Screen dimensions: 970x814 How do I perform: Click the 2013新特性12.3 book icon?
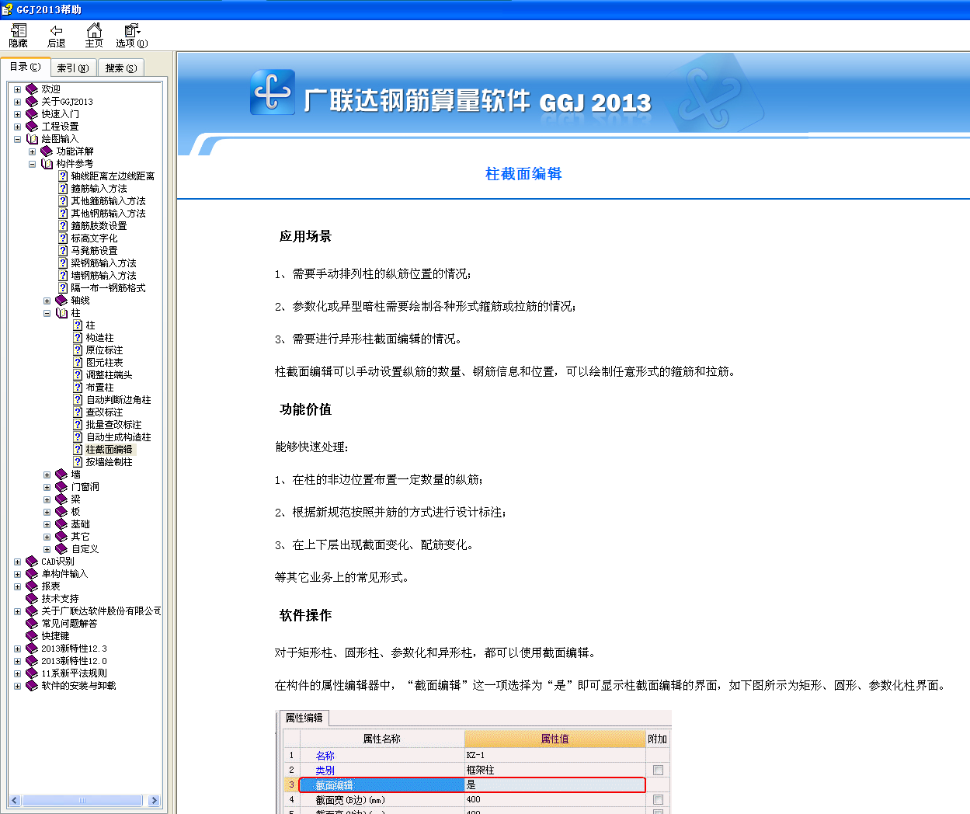coord(32,649)
